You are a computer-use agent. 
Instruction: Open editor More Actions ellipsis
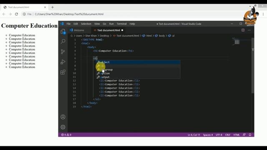pyautogui.click(x=249, y=30)
